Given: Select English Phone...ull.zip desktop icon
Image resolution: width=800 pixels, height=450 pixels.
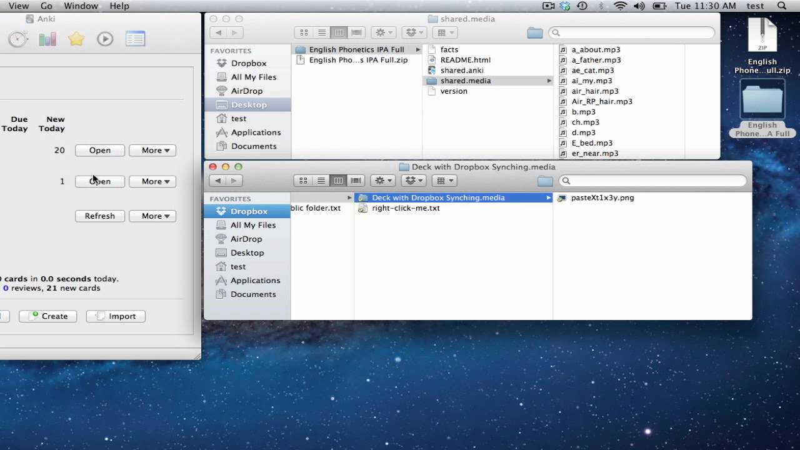Looking at the screenshot, I should [x=762, y=47].
